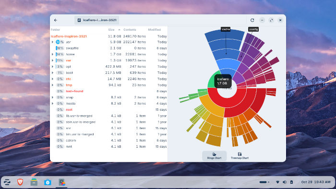Click the 217.5 MB size cell
336x189 pixels.
tap(113, 73)
